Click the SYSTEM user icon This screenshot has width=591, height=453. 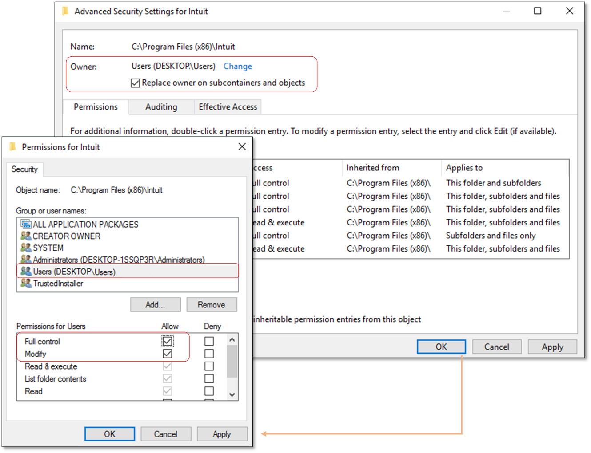tap(26, 248)
